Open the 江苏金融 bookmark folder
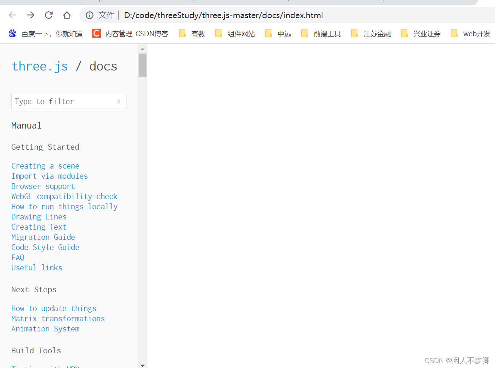 [371, 34]
